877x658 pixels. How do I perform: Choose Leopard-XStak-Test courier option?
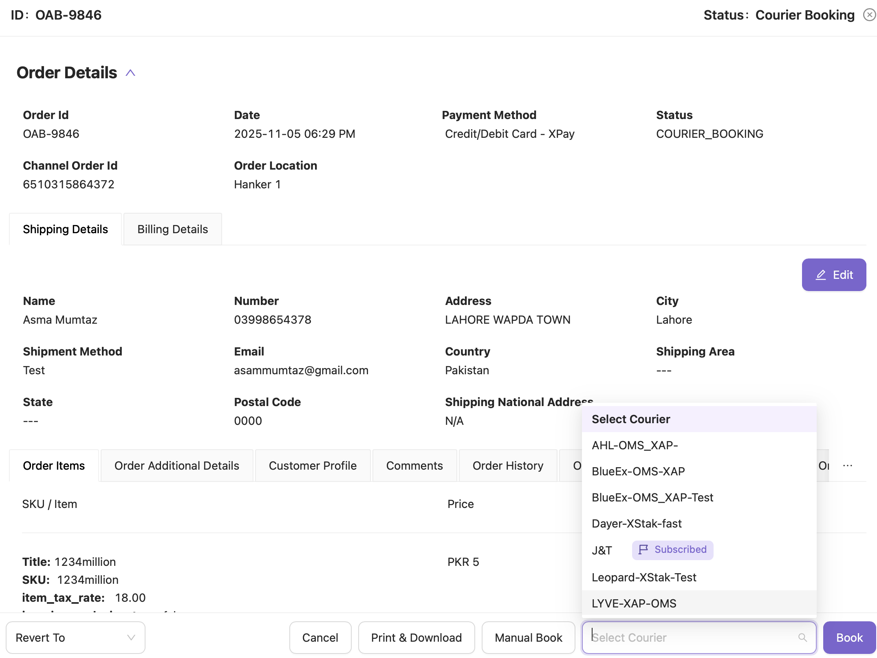click(699, 577)
